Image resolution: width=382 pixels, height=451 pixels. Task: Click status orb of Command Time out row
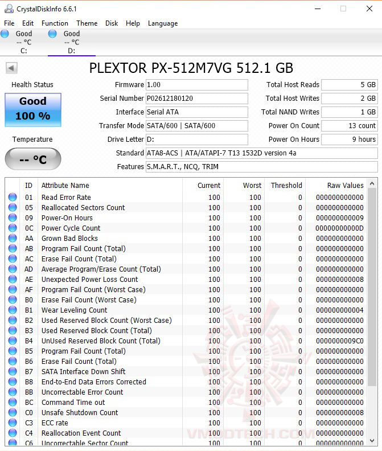pos(13,402)
